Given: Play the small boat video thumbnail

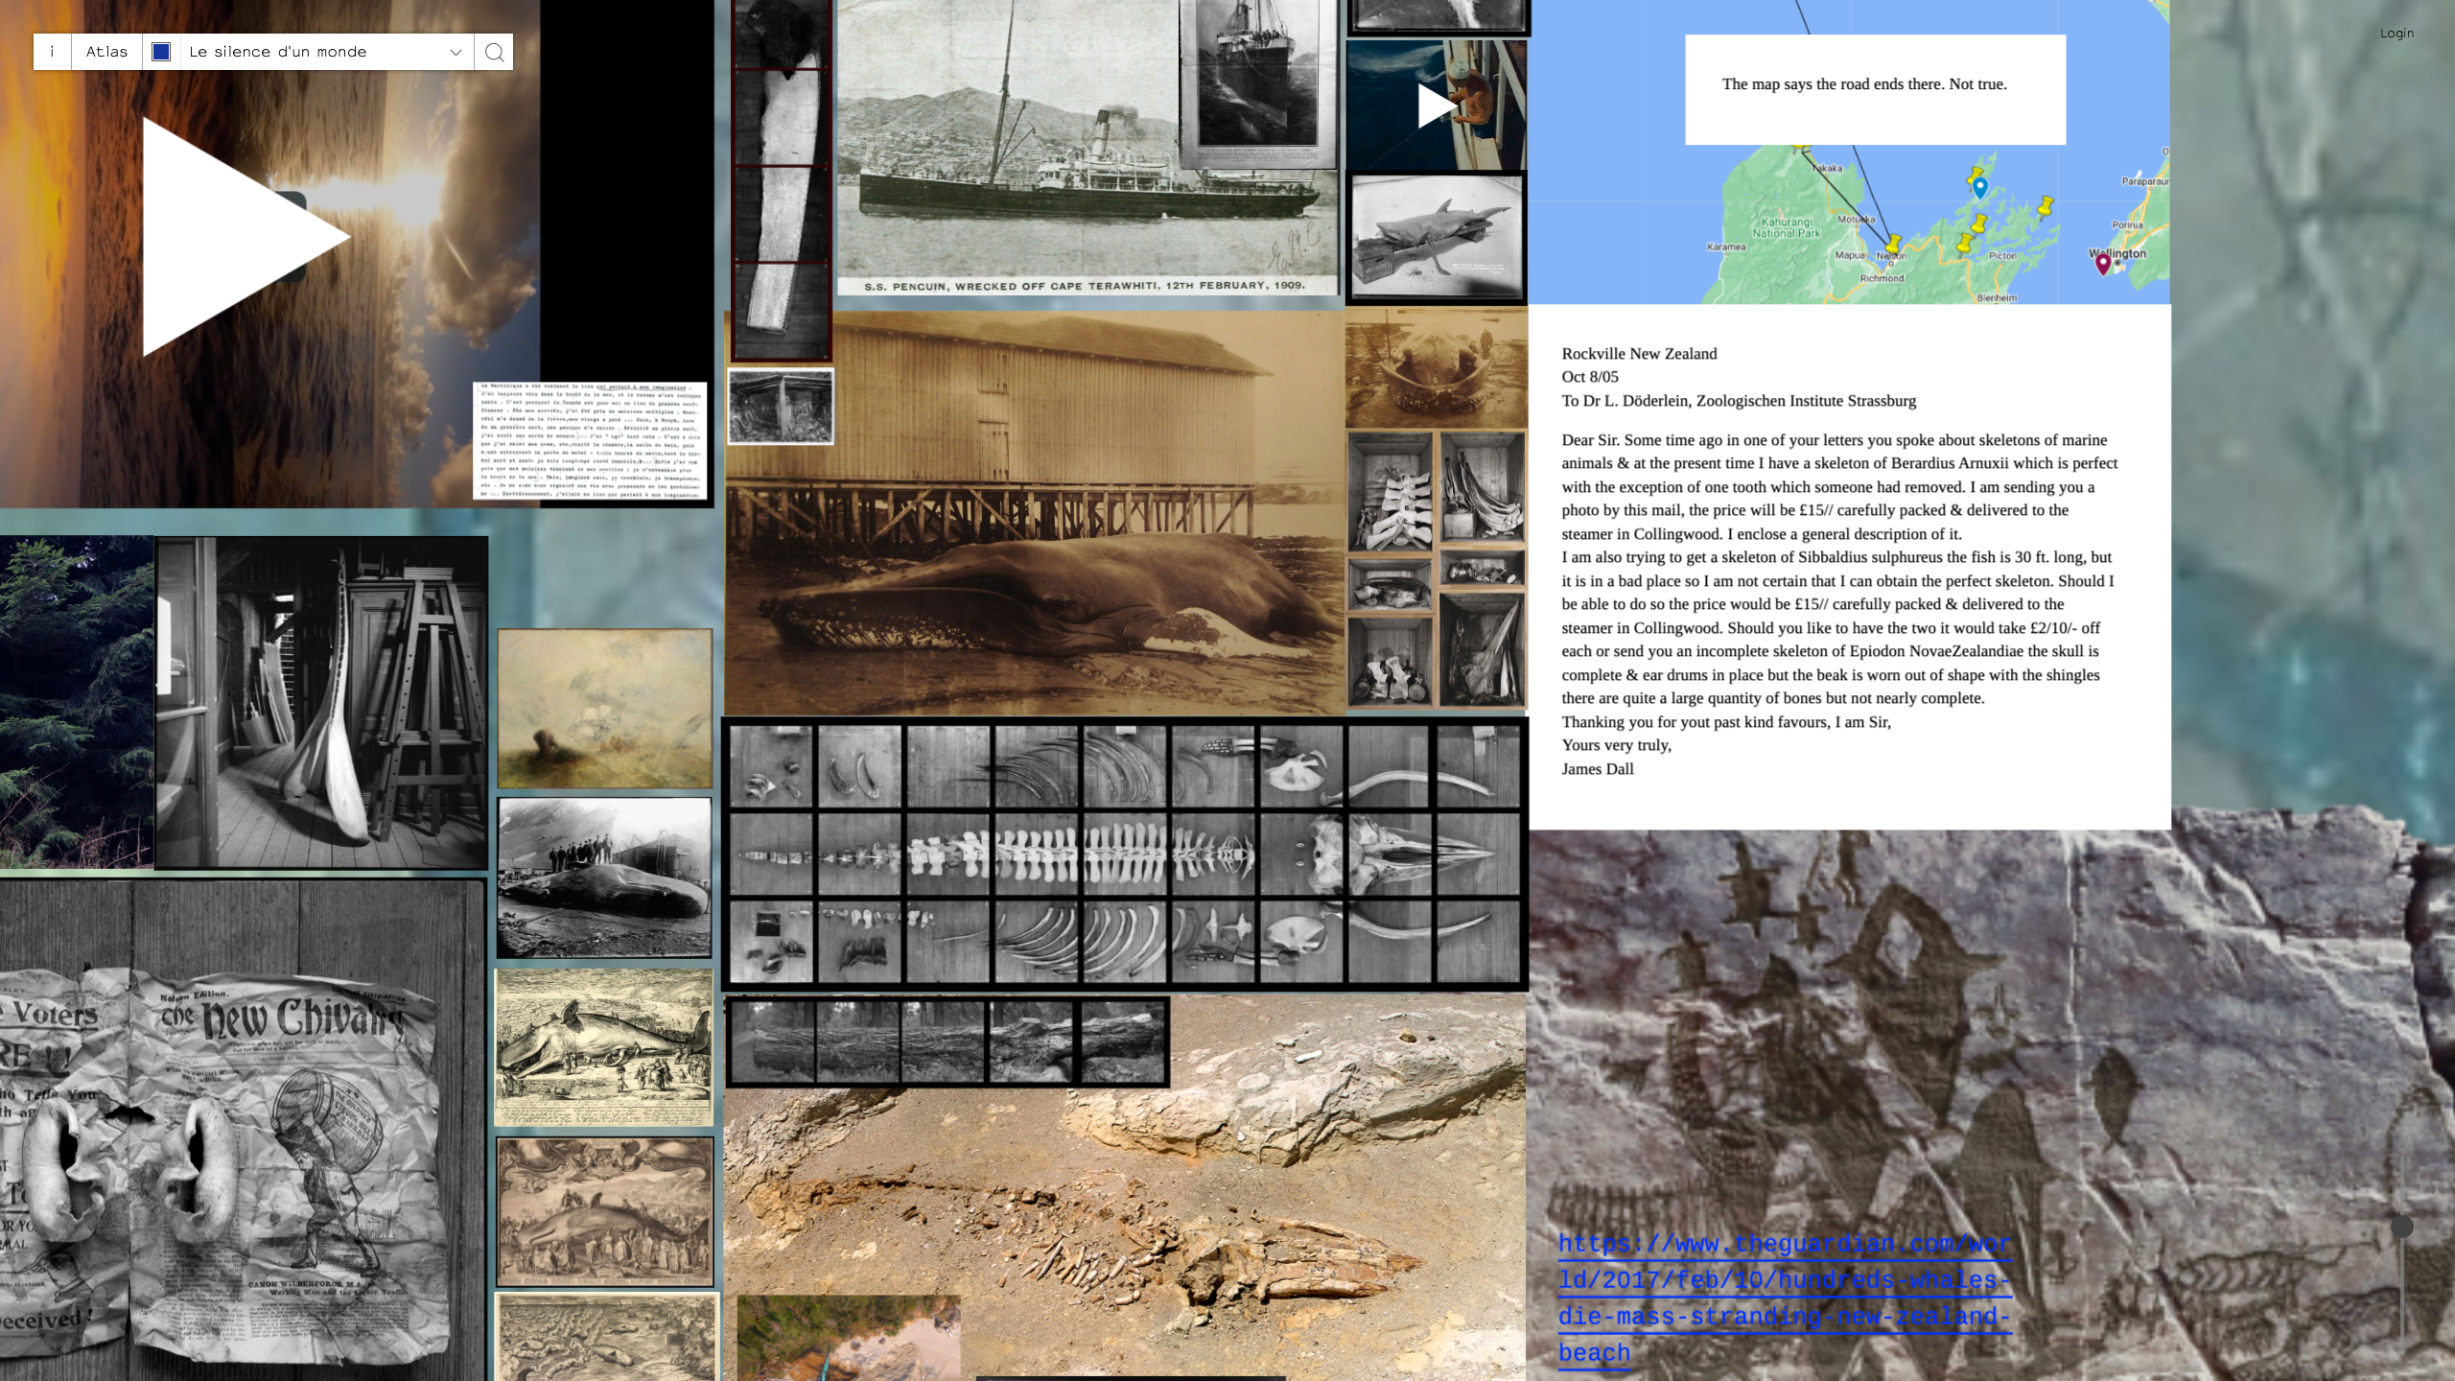Looking at the screenshot, I should point(1435,105).
